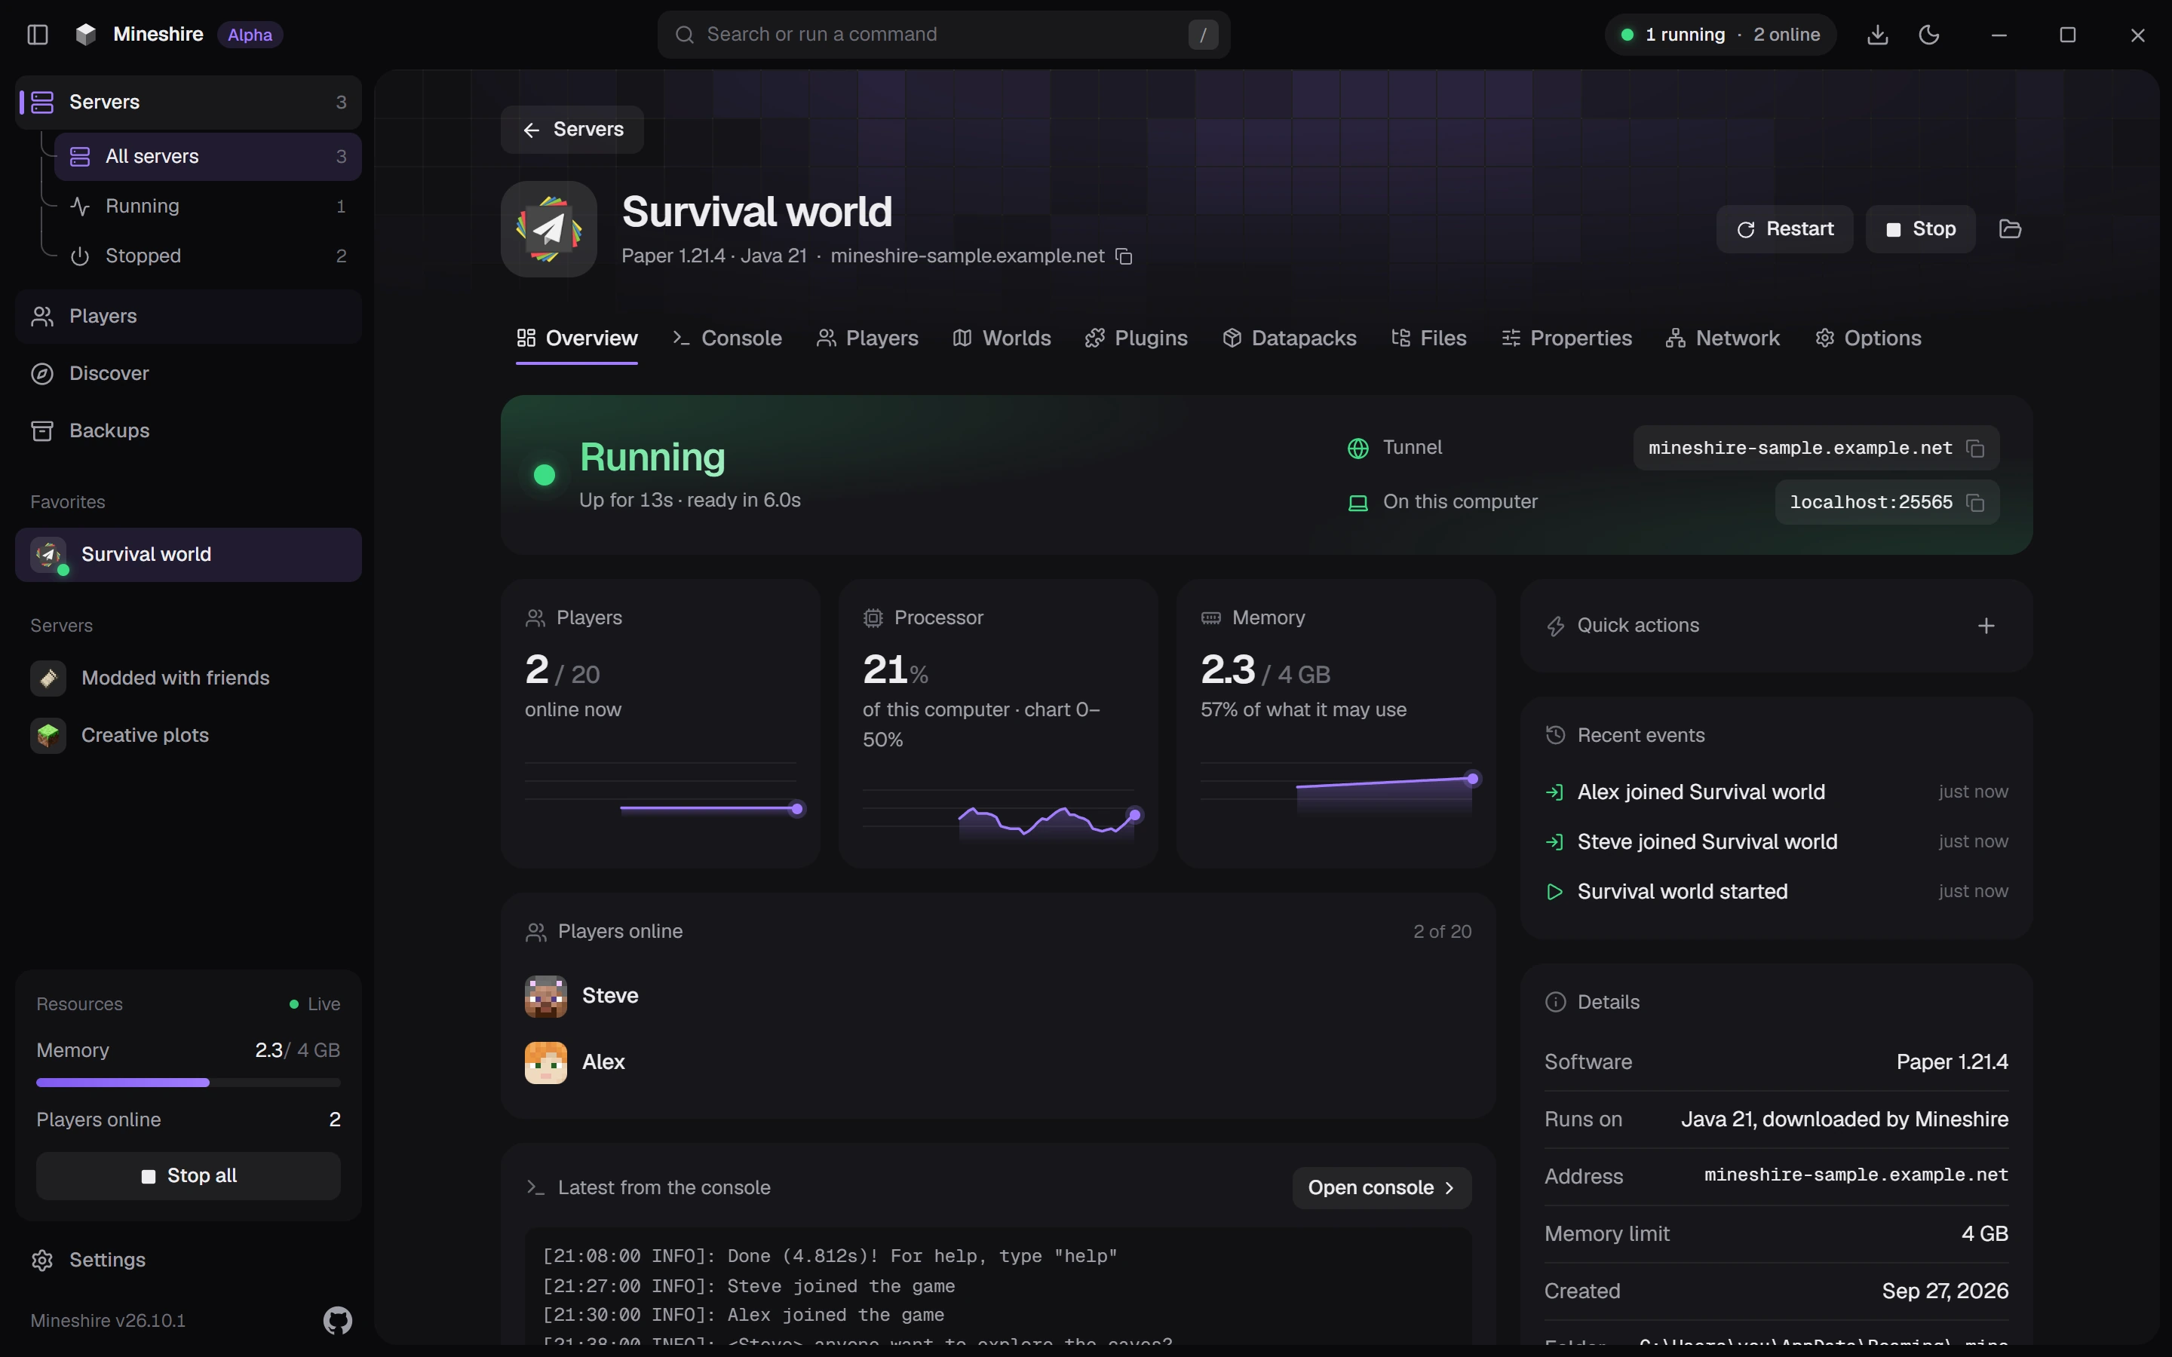Open the Properties tab

click(1566, 338)
